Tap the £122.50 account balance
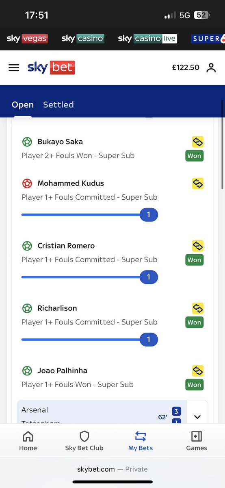 (x=186, y=68)
